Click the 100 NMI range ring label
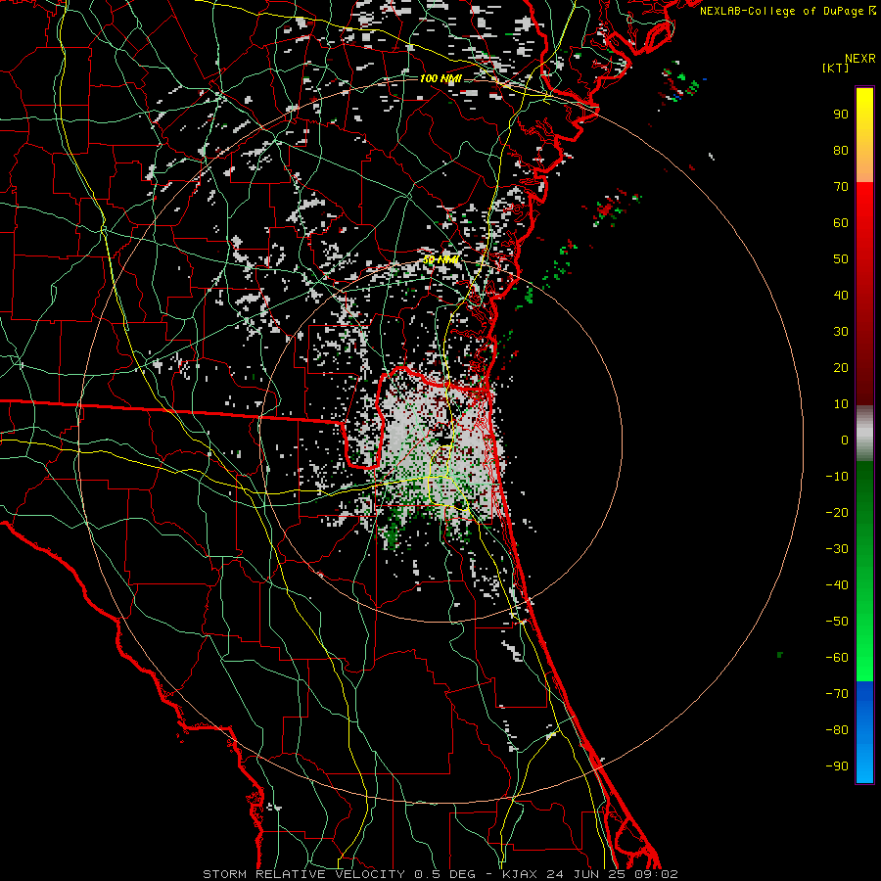 pyautogui.click(x=440, y=78)
